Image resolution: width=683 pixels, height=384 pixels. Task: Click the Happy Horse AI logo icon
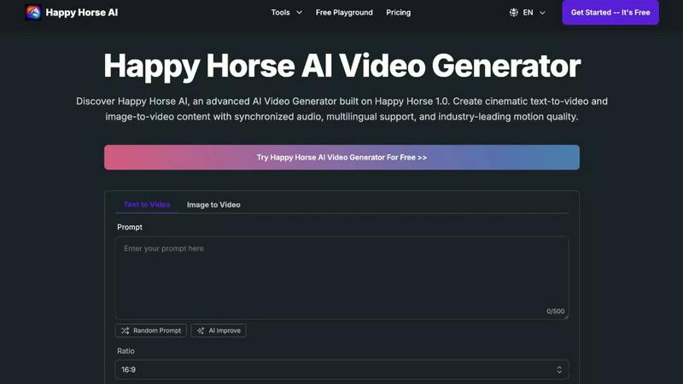(x=33, y=12)
